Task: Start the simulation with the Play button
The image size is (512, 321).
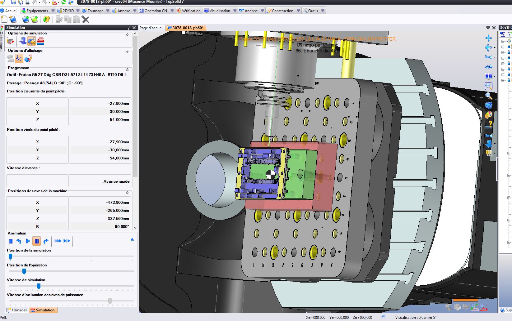Action: [28, 241]
